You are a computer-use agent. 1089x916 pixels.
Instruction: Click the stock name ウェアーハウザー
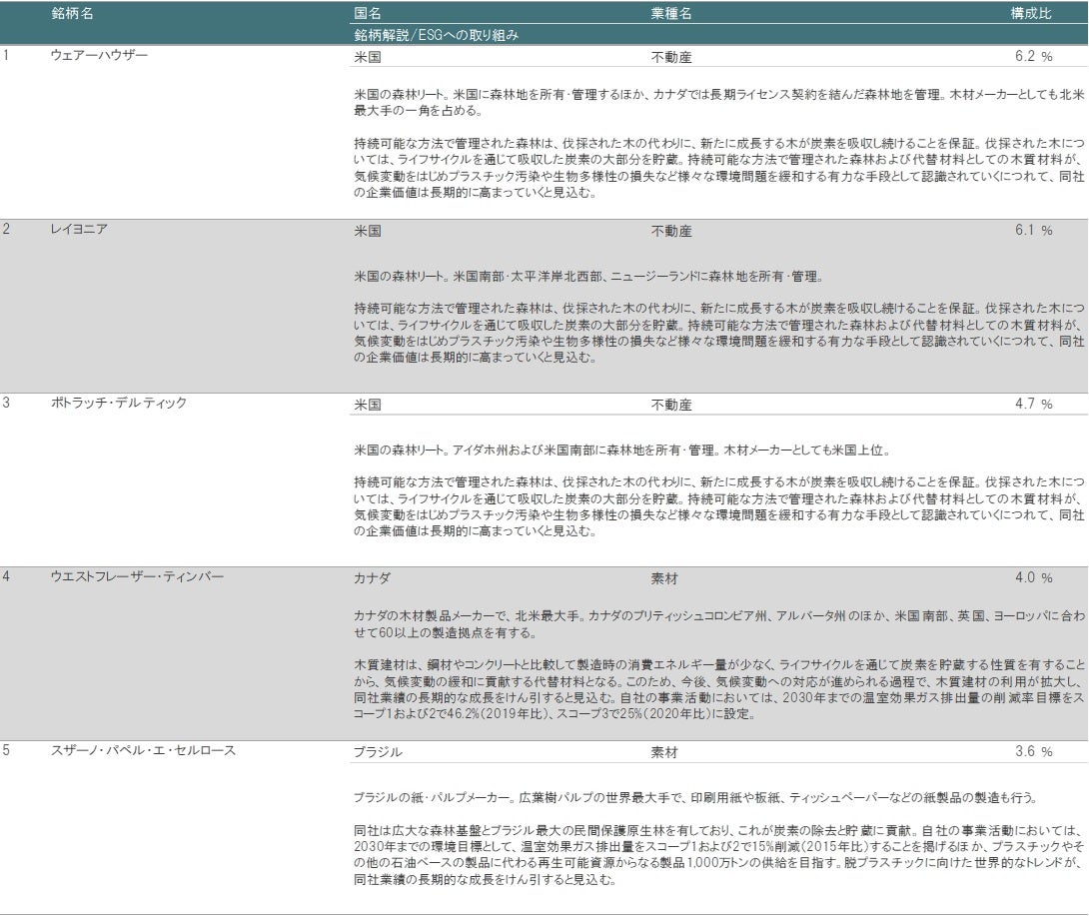tap(99, 56)
